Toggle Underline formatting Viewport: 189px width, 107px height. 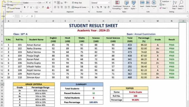[31, 7]
